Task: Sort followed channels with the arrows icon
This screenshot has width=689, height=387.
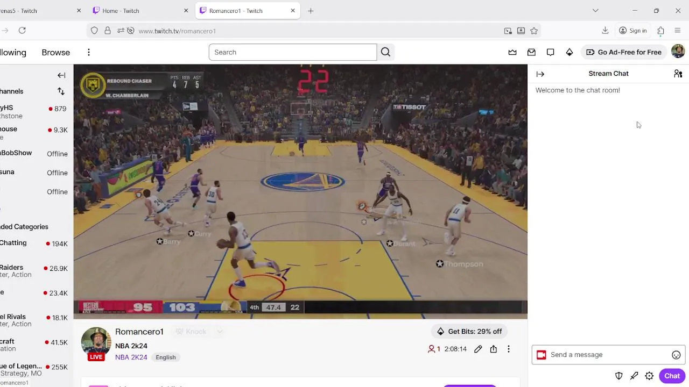Action: [61, 91]
